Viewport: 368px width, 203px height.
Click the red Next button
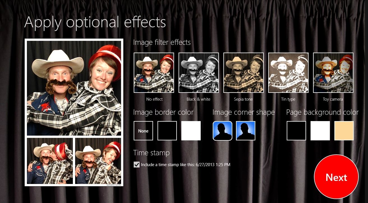point(336,177)
